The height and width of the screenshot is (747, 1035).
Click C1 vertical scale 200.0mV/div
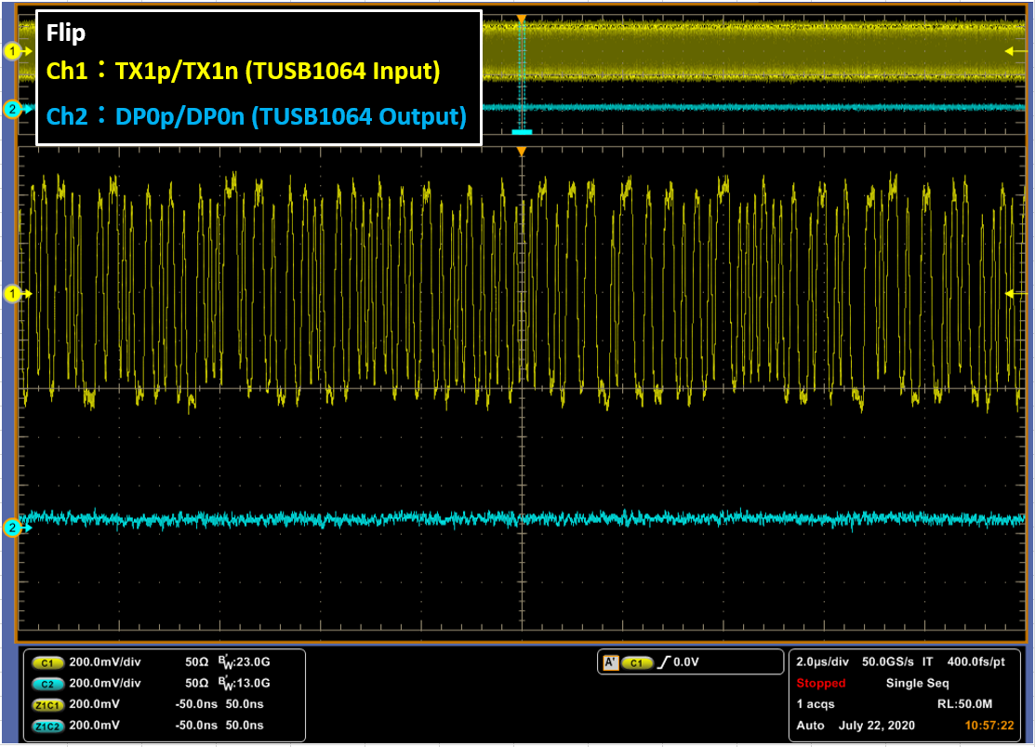point(105,661)
